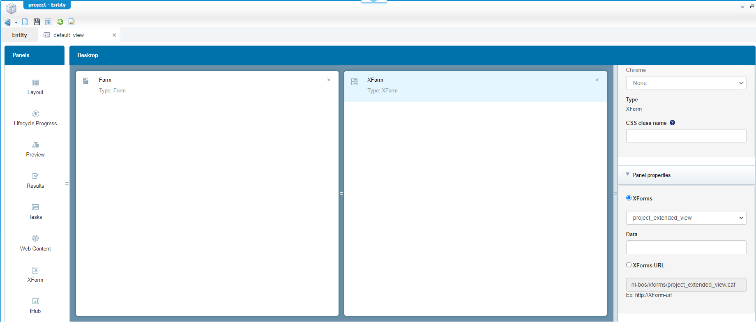This screenshot has width=756, height=322.
Task: Click the CSS class name text field
Action: pos(686,136)
